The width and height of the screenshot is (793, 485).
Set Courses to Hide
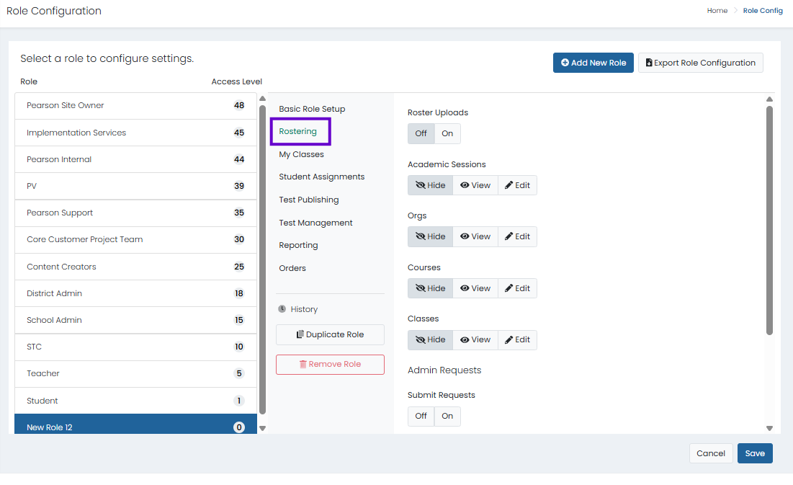click(x=431, y=288)
